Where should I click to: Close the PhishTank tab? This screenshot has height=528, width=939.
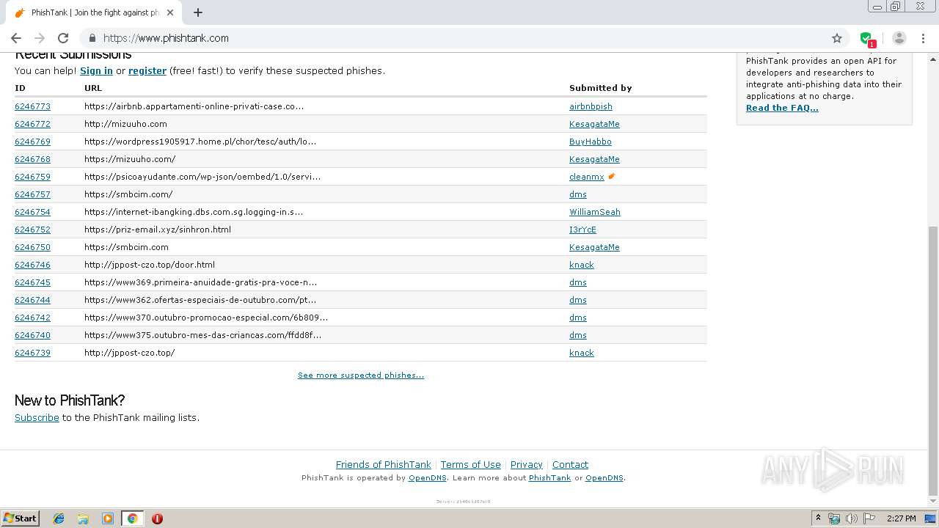click(170, 12)
